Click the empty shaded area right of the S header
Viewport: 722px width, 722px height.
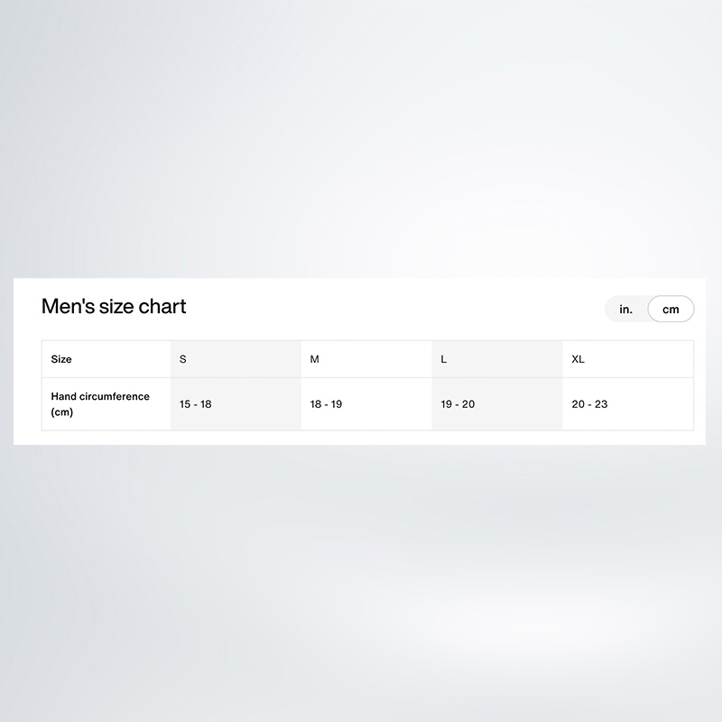pyautogui.click(x=244, y=359)
